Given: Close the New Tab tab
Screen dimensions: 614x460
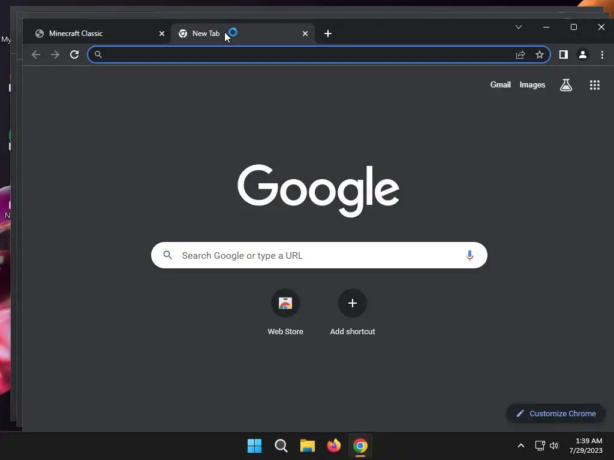Looking at the screenshot, I should 305,34.
